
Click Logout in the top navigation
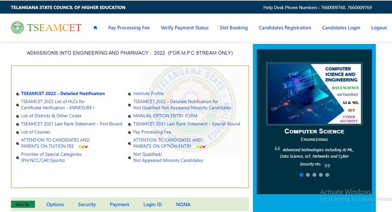(x=379, y=28)
